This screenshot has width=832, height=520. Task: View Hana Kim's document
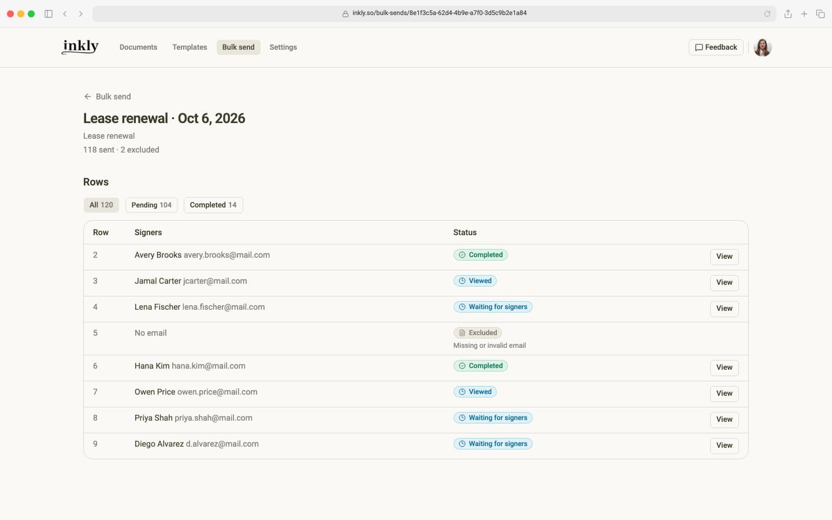(724, 367)
